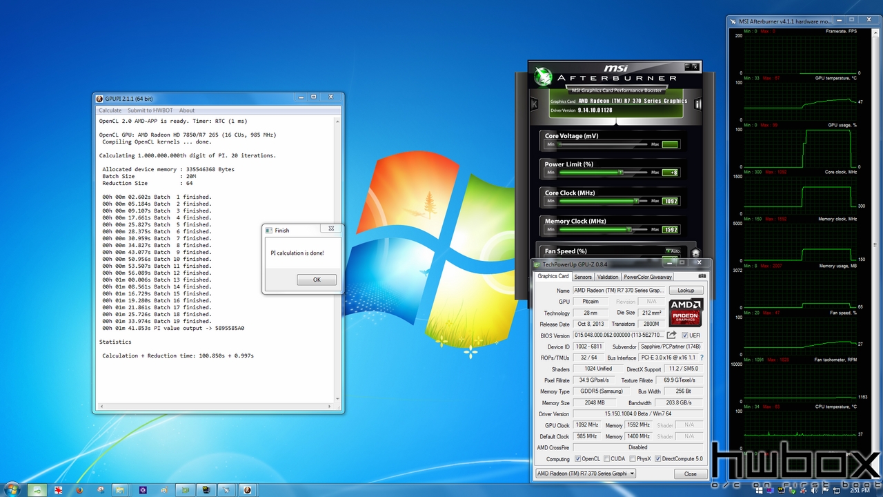Toggle the PhysX checkbox

[632, 459]
